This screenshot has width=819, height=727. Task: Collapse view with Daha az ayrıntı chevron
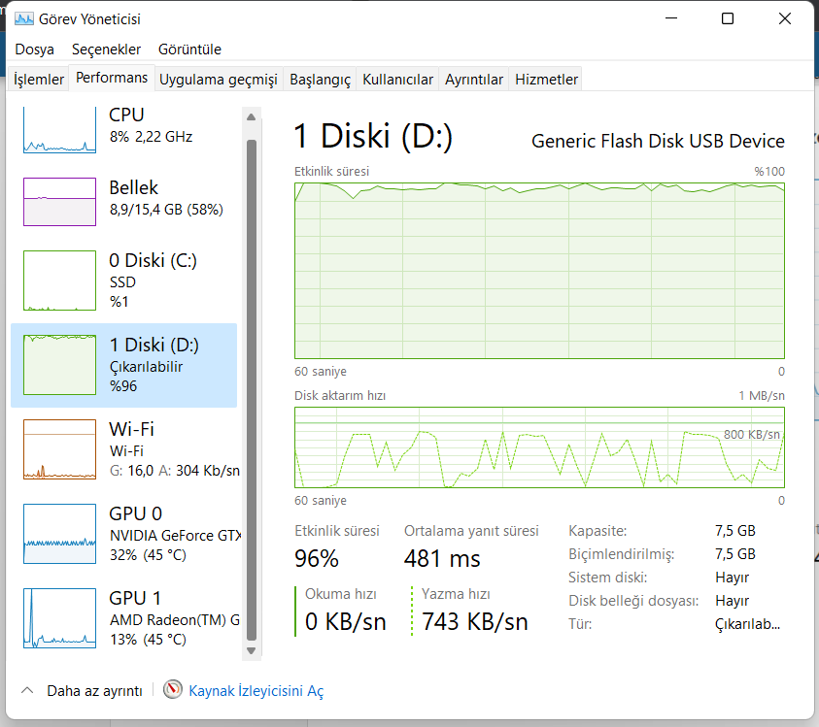pyautogui.click(x=27, y=691)
